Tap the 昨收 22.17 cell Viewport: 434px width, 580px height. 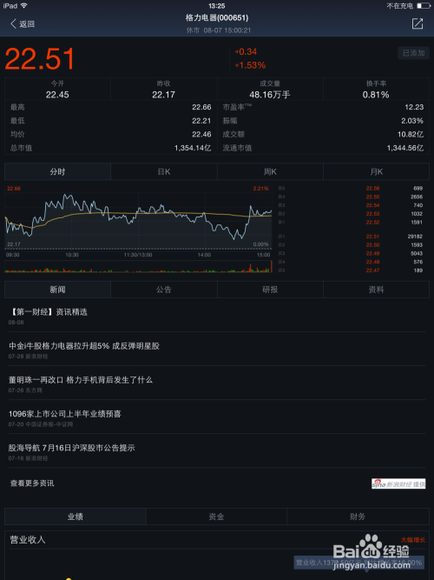coord(164,90)
